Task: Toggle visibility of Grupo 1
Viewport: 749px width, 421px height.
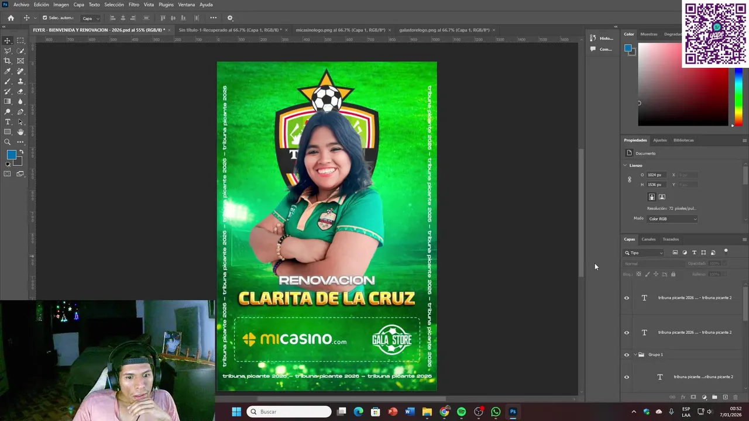Action: (627, 355)
